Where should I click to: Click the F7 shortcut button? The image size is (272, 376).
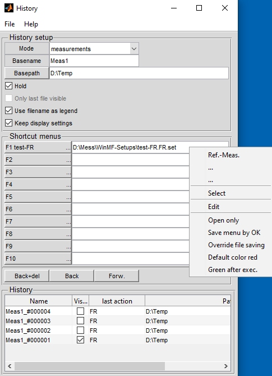point(38,221)
